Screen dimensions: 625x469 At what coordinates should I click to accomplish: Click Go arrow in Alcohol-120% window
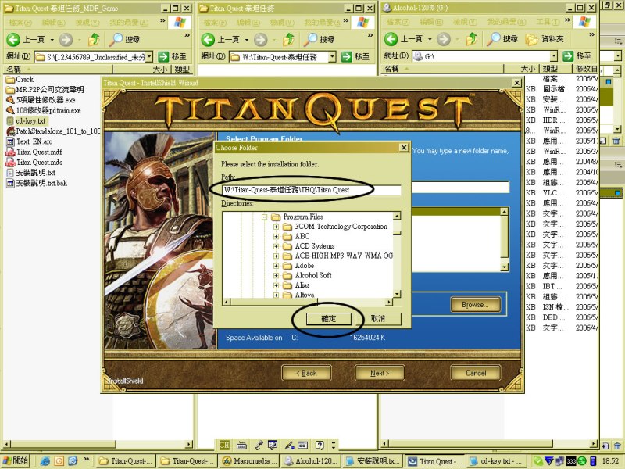click(568, 56)
